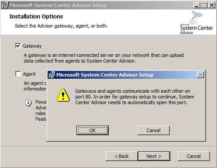The image size is (217, 168).
Task: Minimize the Advisor Setup window
Action: click(196, 5)
